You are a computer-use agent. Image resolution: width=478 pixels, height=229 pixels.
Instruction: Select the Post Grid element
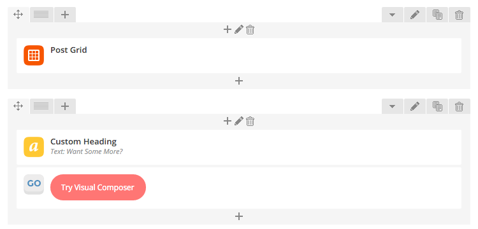239,55
